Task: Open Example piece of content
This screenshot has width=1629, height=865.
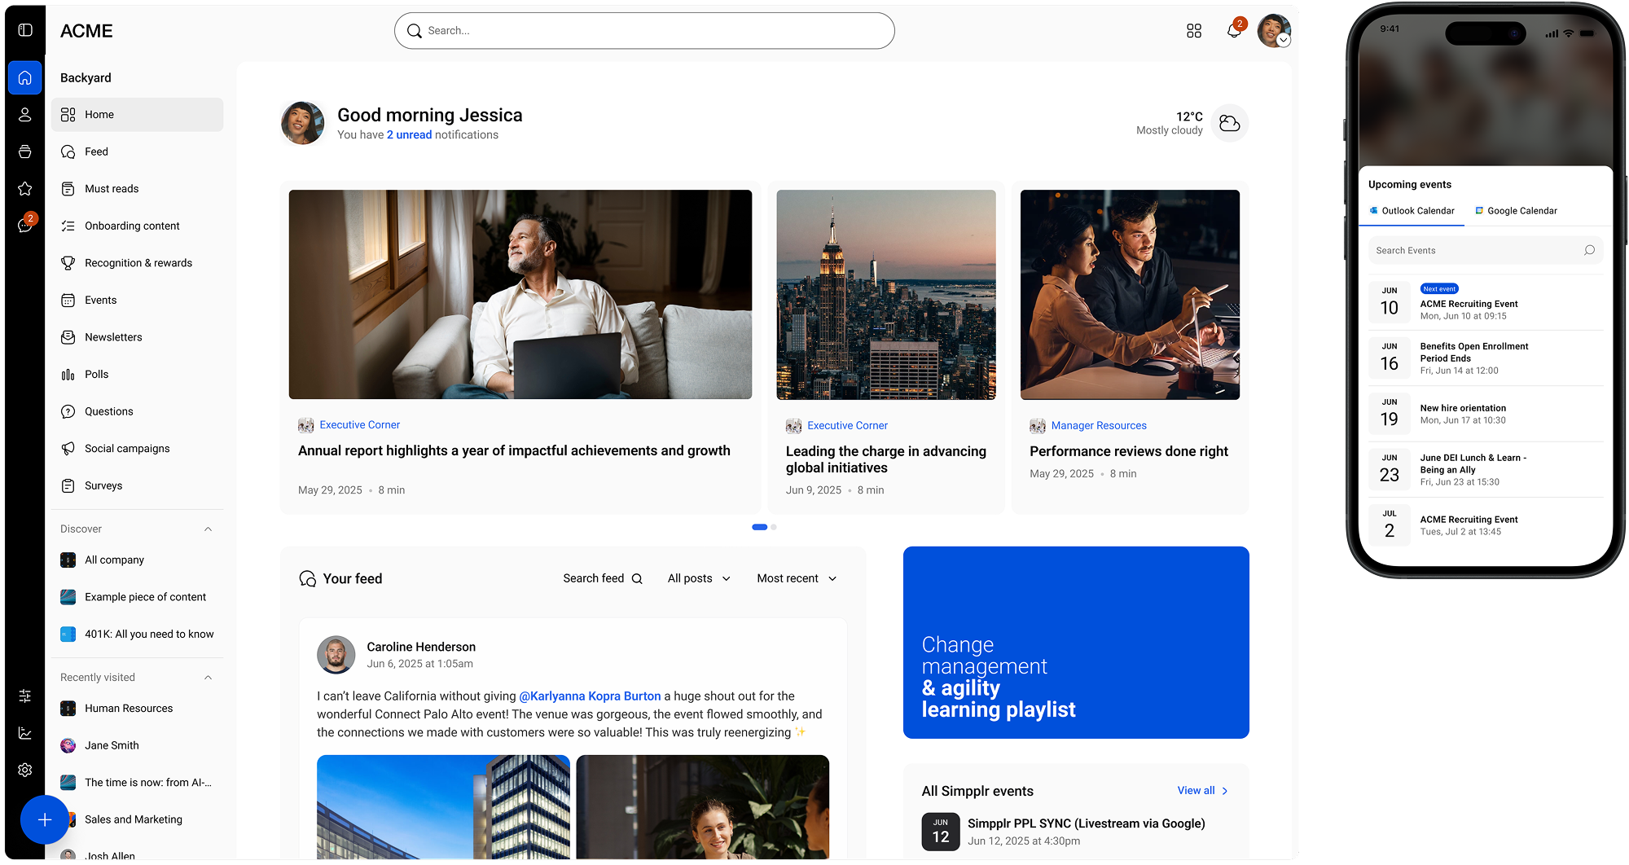Action: coord(137,597)
